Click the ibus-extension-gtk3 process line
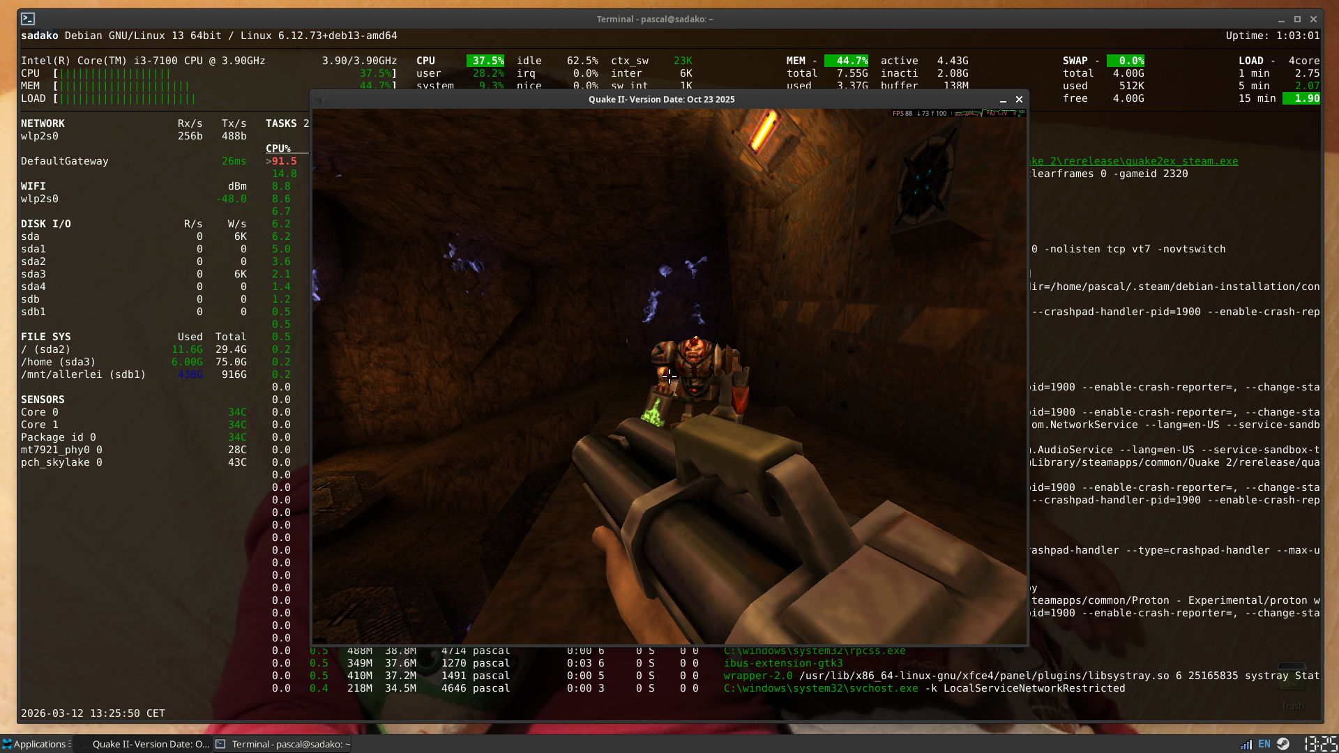This screenshot has height=753, width=1339. click(x=784, y=663)
